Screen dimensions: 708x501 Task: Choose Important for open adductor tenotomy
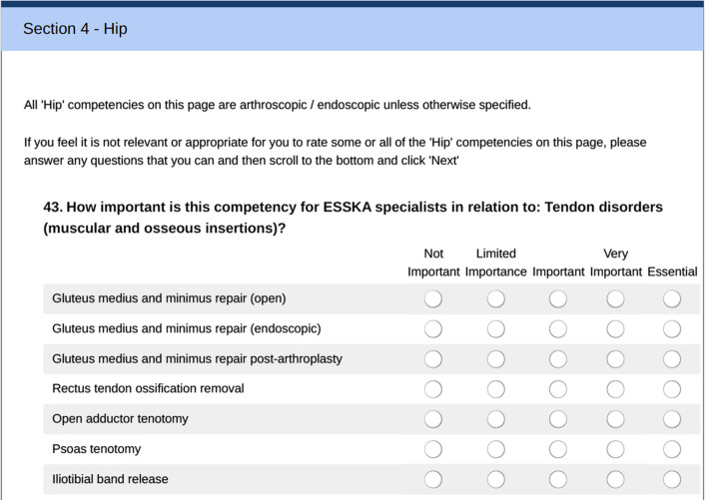(x=557, y=419)
